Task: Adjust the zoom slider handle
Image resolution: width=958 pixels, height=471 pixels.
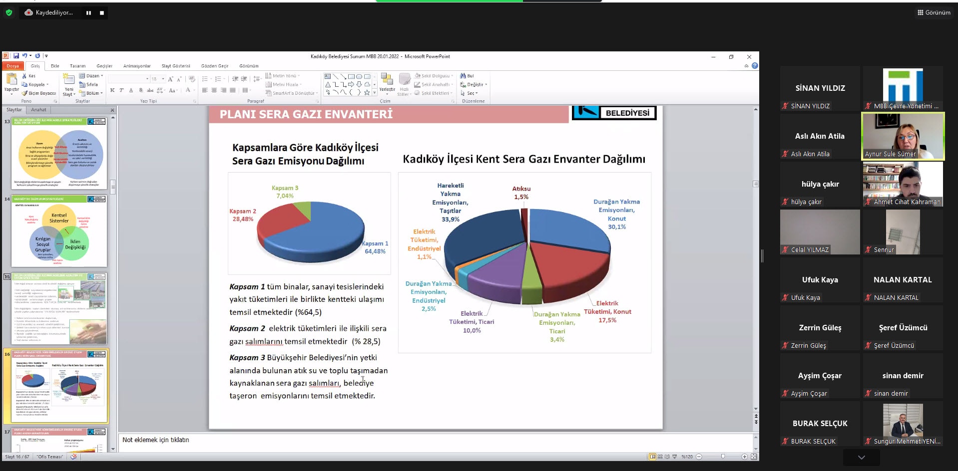Action: 722,457
